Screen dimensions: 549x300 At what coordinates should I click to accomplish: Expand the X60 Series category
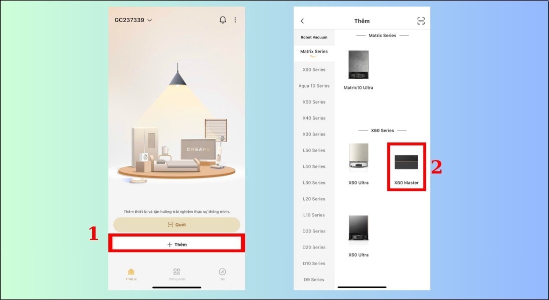pos(314,69)
